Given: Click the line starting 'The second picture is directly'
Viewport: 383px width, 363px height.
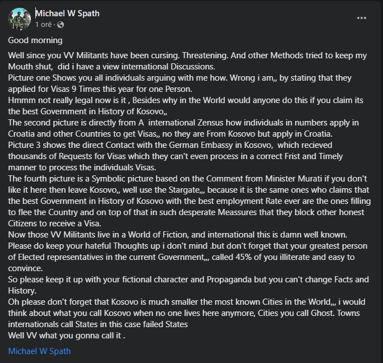Looking at the screenshot, I should click(183, 123).
